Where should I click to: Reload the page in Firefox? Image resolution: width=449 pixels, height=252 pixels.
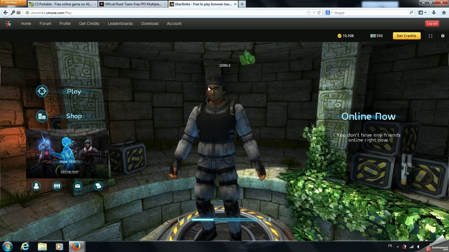point(319,13)
